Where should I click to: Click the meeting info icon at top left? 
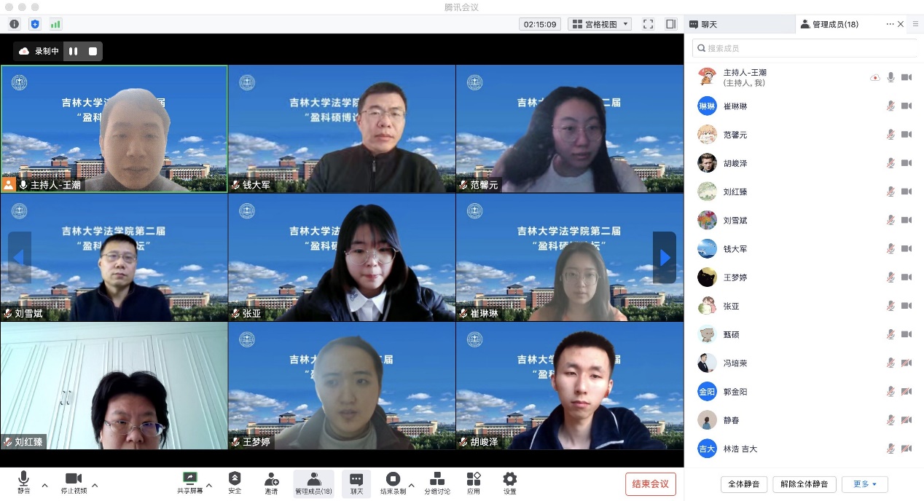coord(15,24)
